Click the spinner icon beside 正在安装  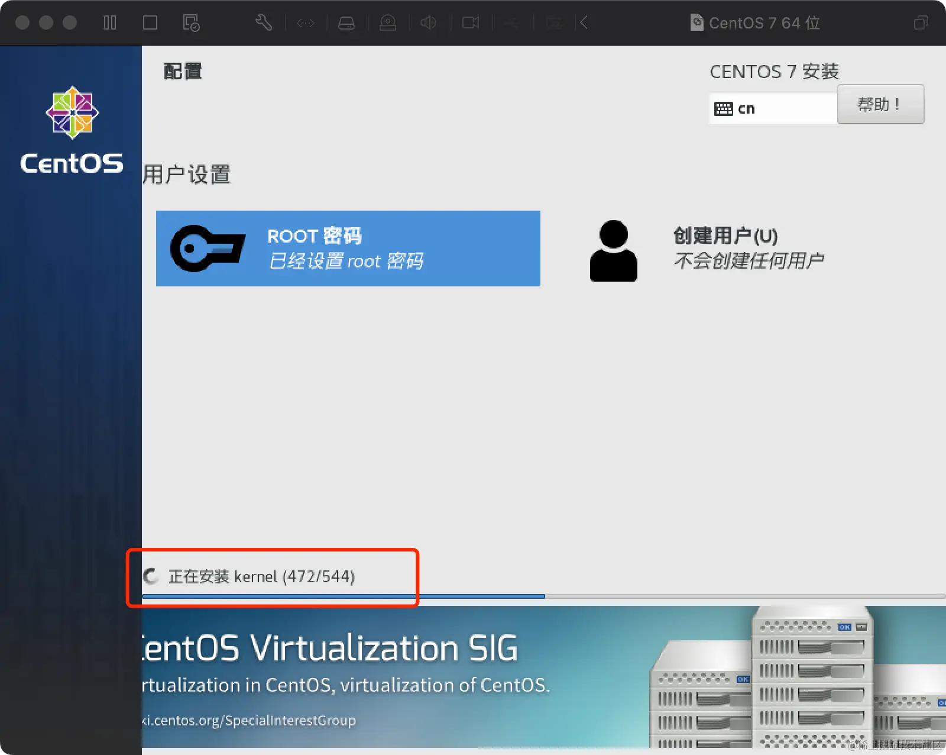coord(151,576)
